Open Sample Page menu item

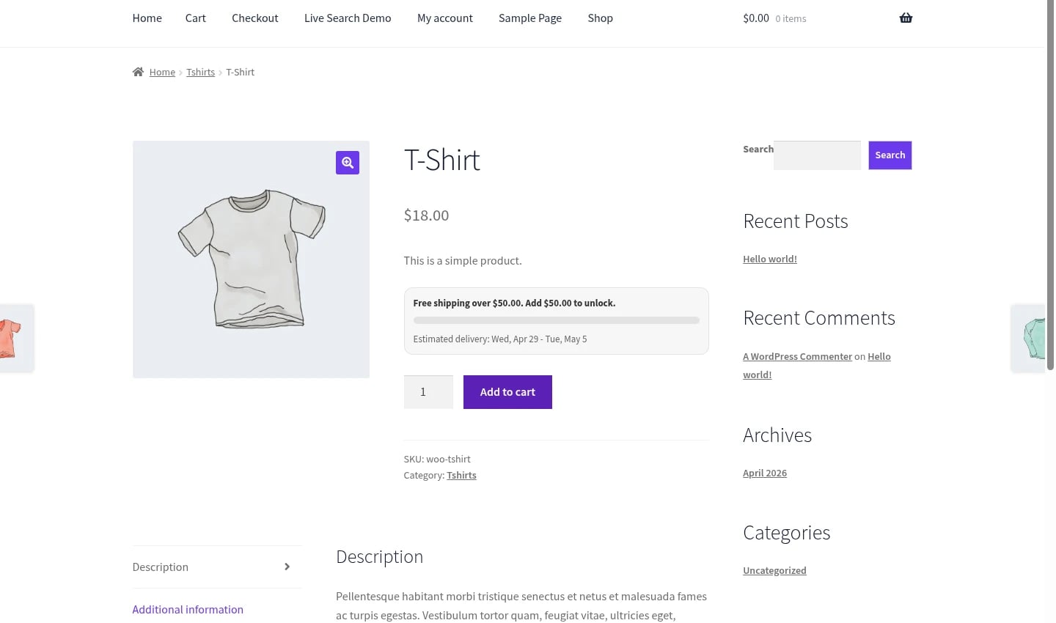click(x=529, y=18)
